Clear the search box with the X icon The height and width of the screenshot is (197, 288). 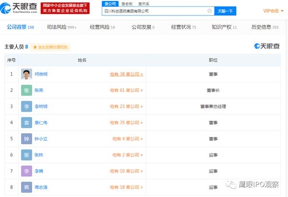[x=209, y=11]
